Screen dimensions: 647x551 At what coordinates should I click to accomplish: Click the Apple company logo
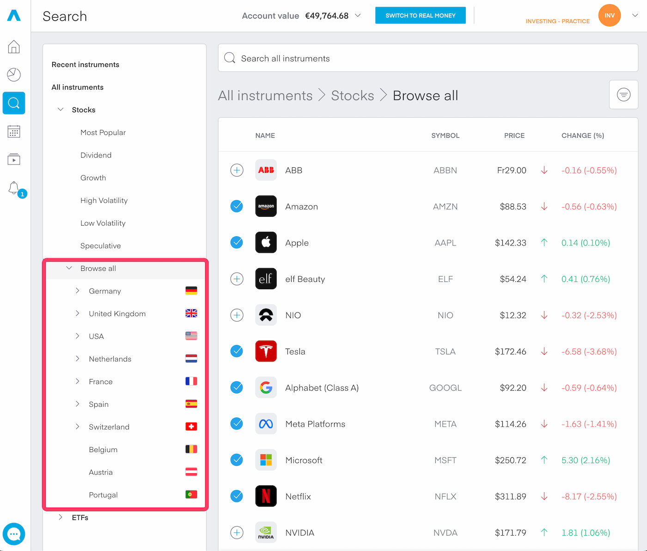[266, 242]
